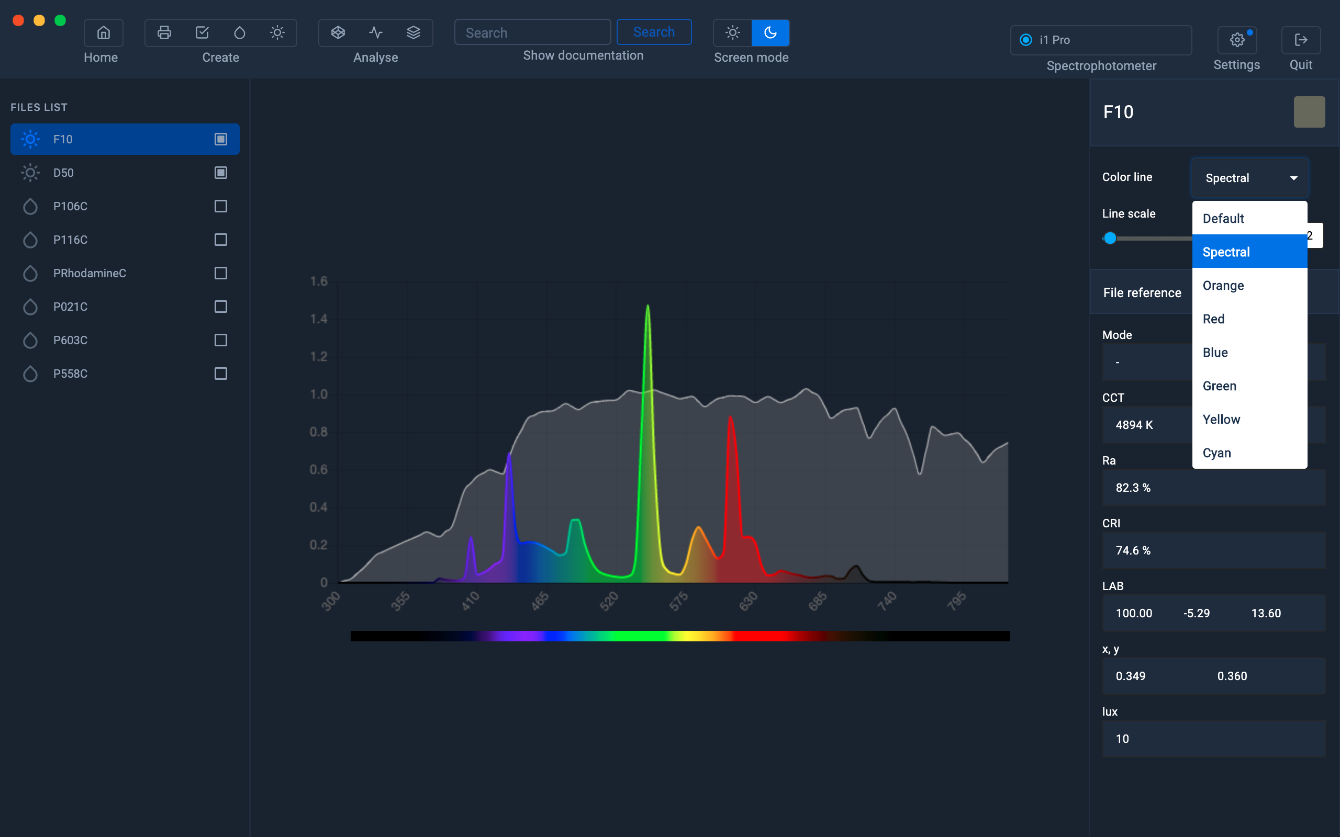The width and height of the screenshot is (1340, 837).
Task: Click the CCT value 4894 K
Action: 1134,425
